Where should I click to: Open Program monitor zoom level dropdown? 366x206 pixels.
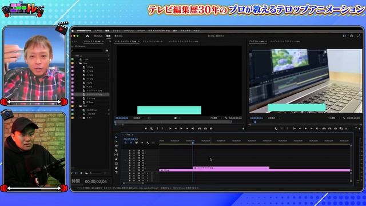[273, 118]
